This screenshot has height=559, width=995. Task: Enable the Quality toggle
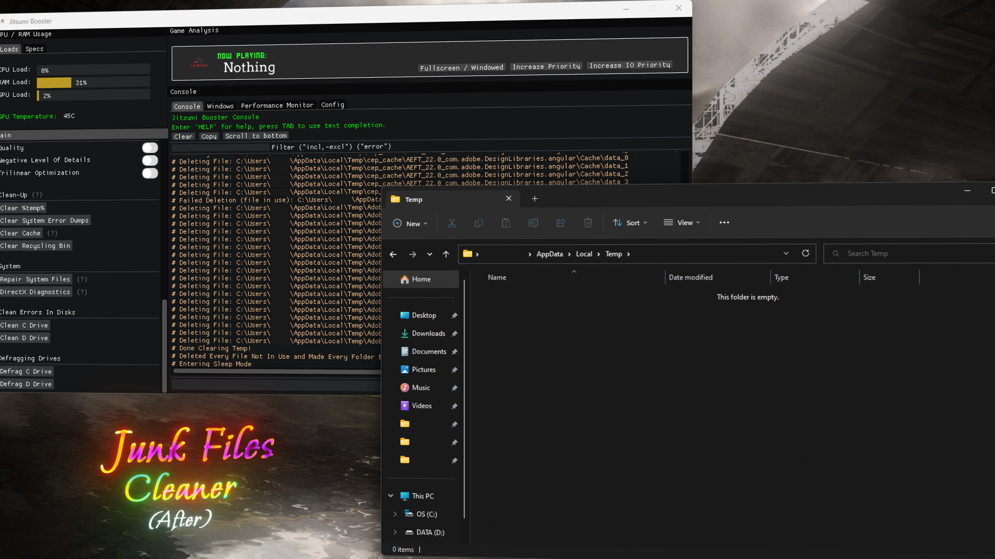149,148
